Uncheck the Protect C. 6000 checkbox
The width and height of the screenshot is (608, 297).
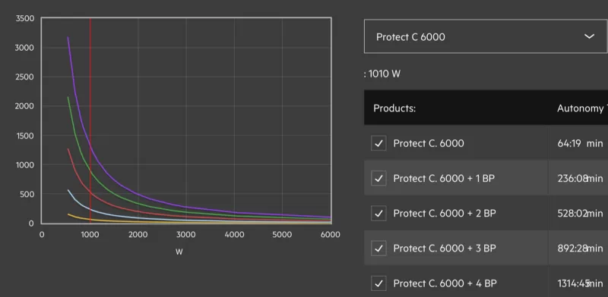pyautogui.click(x=378, y=143)
